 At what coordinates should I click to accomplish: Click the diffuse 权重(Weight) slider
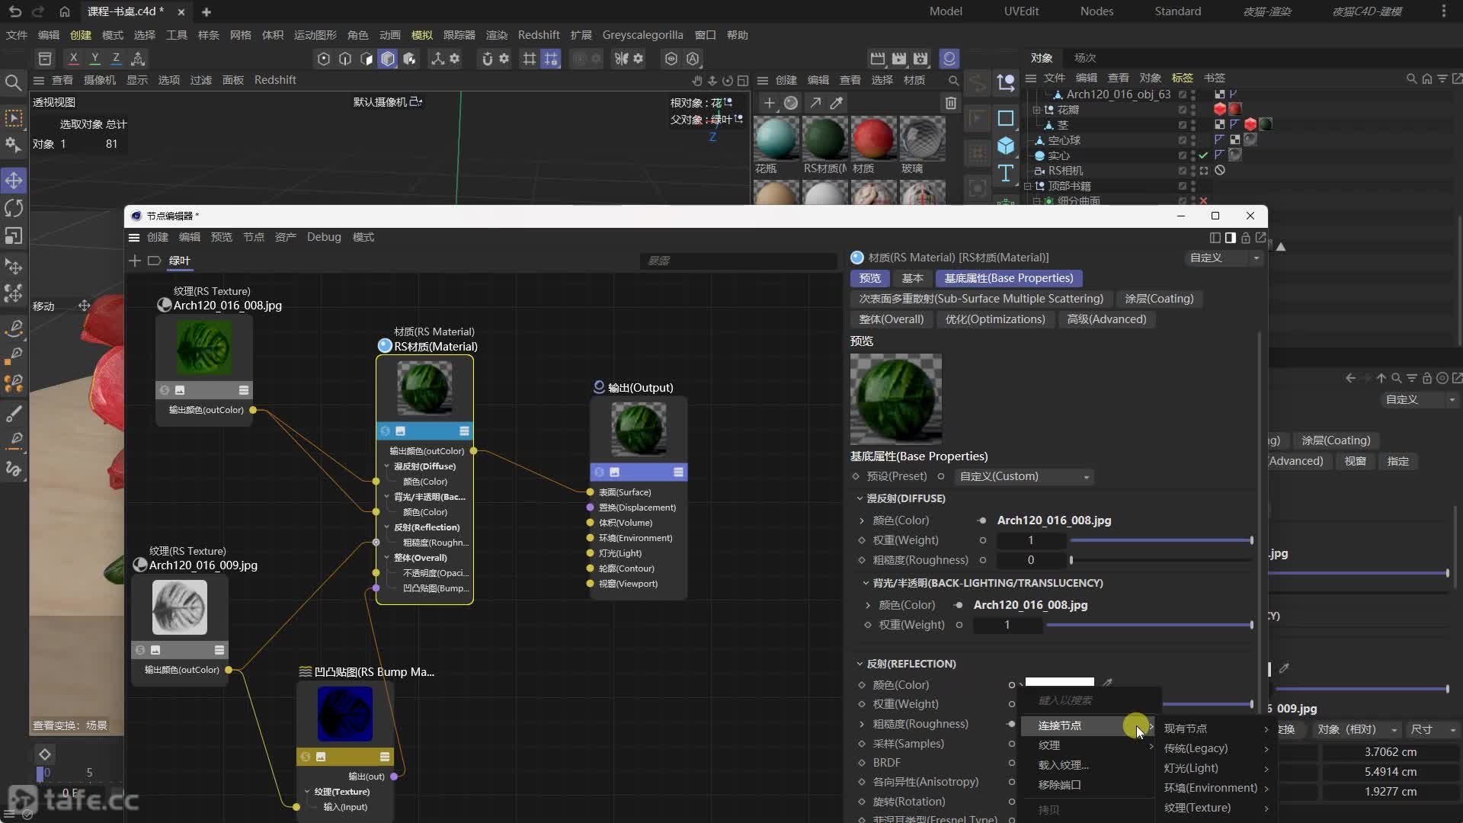(1161, 540)
